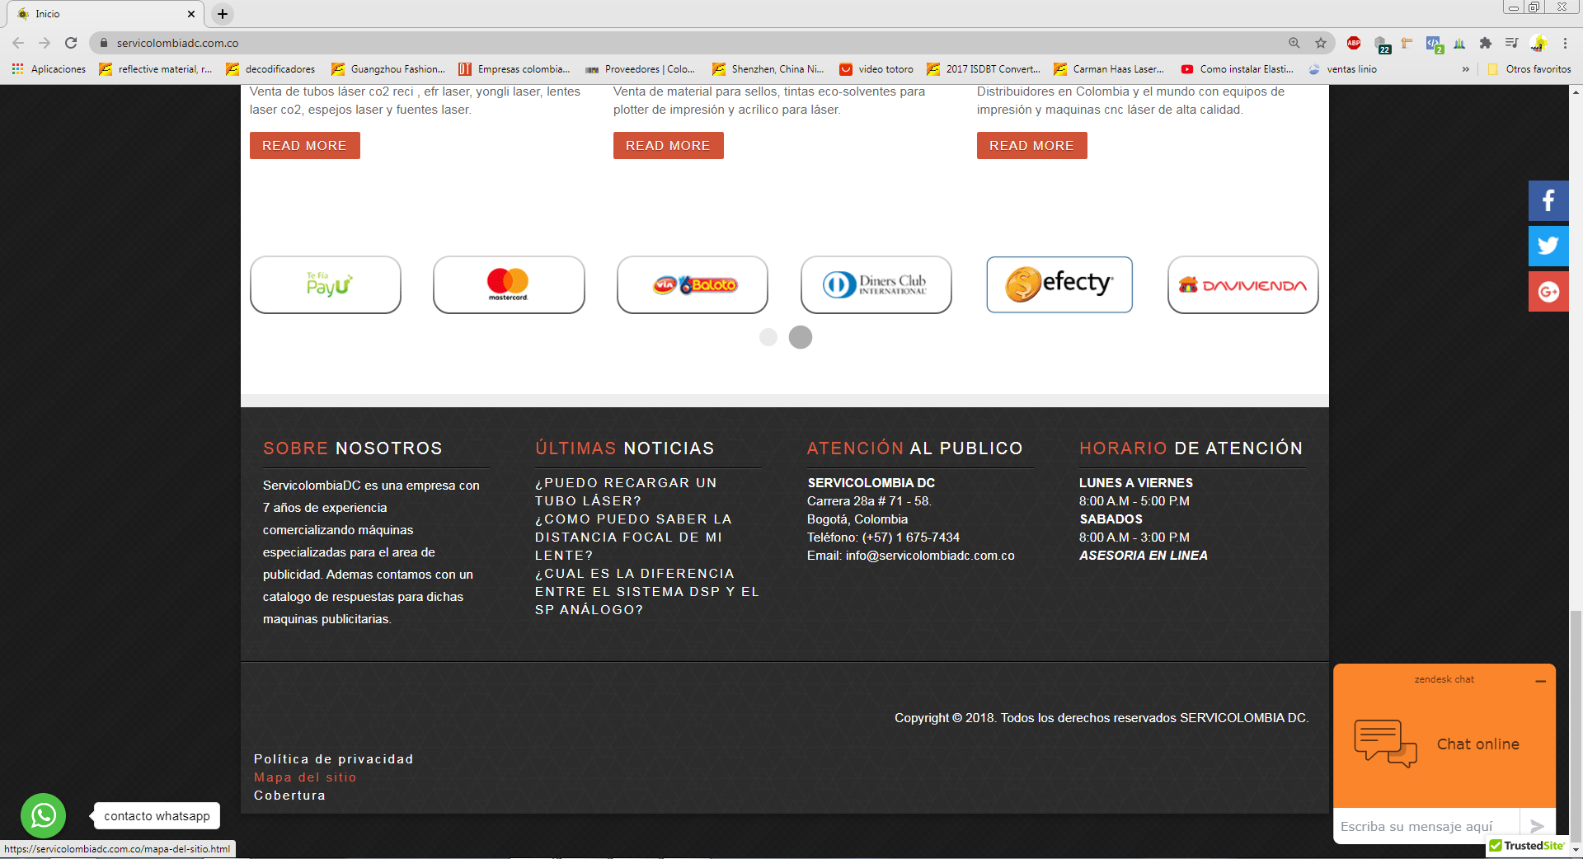Open the Política de privacidad link
The image size is (1583, 859).
(x=334, y=758)
